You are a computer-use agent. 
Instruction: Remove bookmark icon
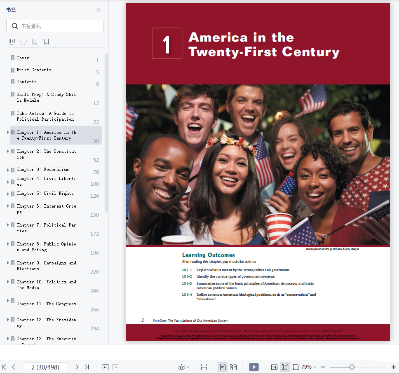tap(46, 42)
